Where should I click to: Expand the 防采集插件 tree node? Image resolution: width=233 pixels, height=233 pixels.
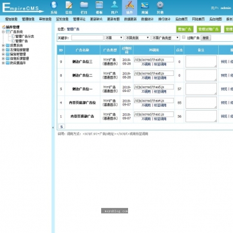[3, 63]
